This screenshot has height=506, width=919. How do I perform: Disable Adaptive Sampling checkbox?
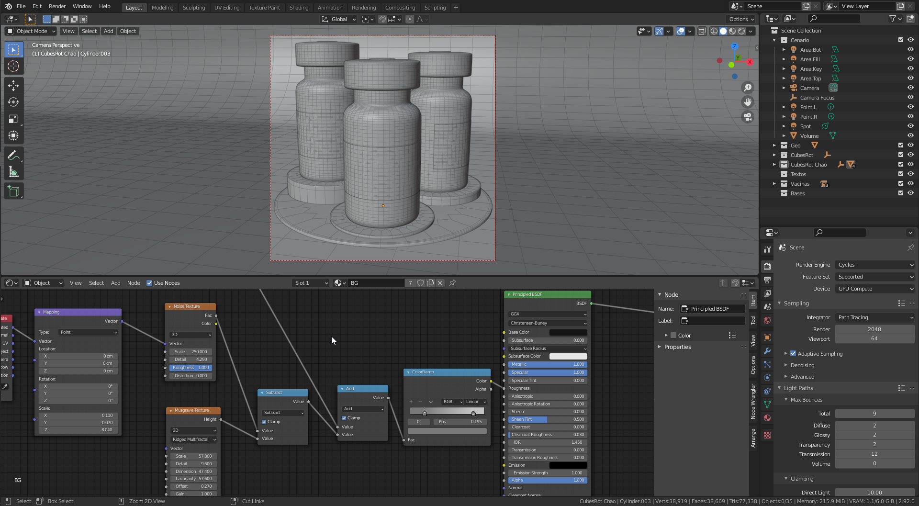point(793,354)
